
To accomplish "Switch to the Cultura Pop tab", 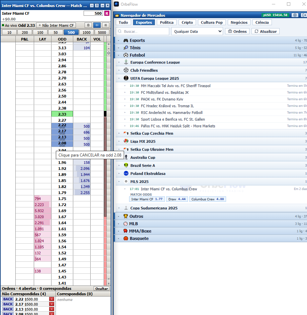I will pyautogui.click(x=212, y=22).
